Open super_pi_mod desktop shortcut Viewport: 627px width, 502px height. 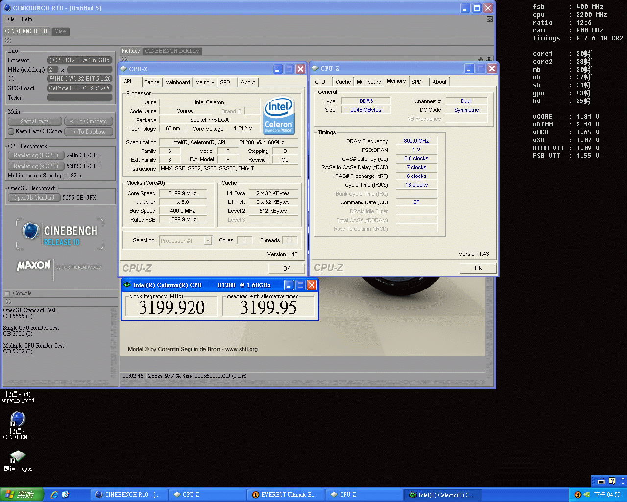pyautogui.click(x=18, y=397)
